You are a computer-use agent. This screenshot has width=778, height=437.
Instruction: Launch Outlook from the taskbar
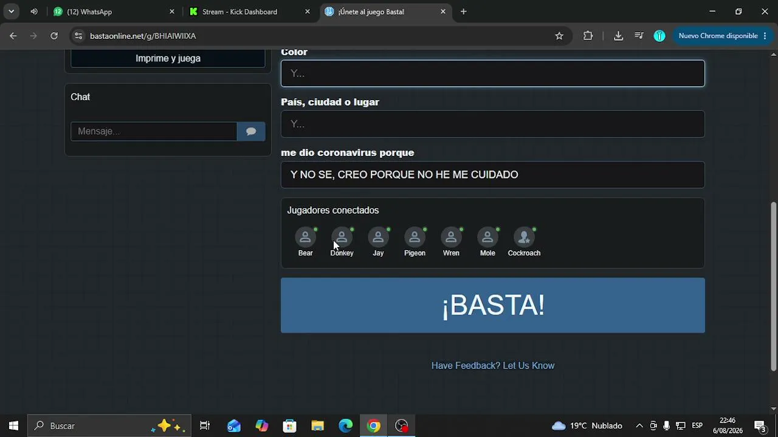tap(234, 426)
